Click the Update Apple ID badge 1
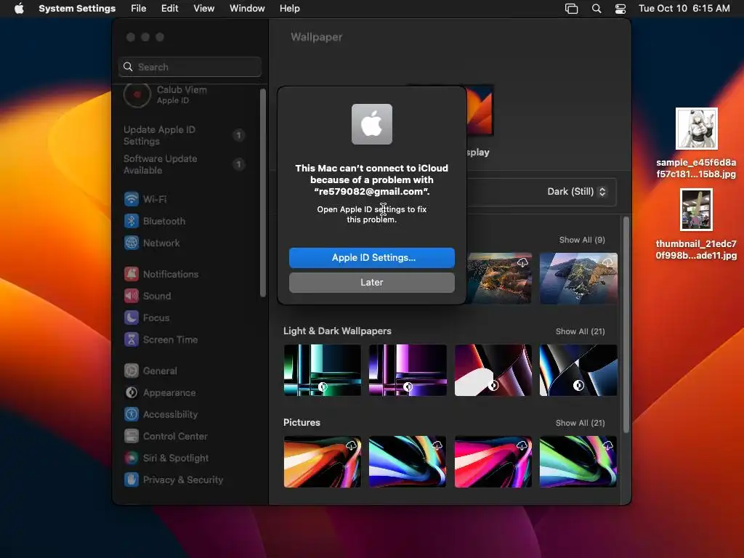The image size is (744, 558). click(x=238, y=136)
